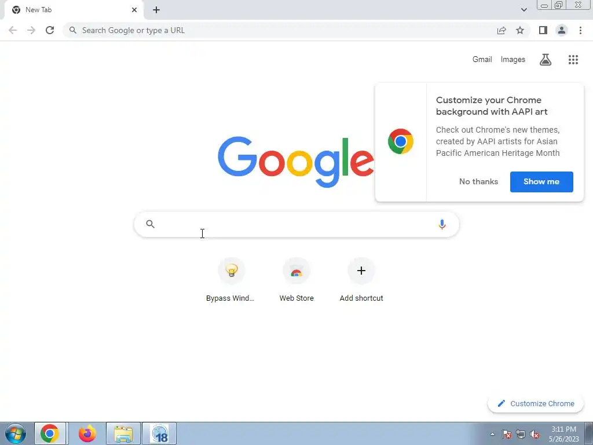Open the Web Store shortcut

click(296, 280)
